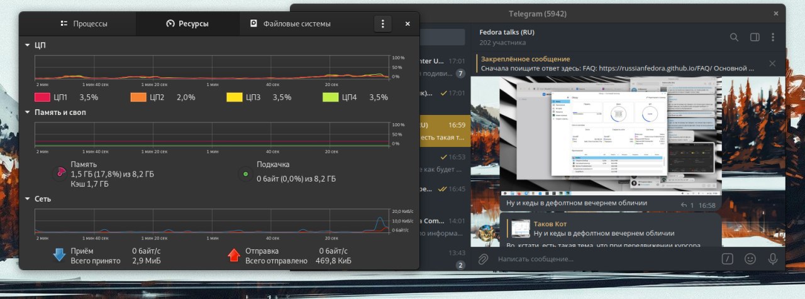Screen dimensions: 805x299
Task: Open the System Monitor three-dot menu
Action: [382, 24]
